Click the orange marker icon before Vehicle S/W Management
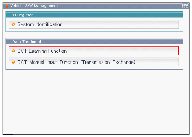Screen dimensions: 192x137 (x=7, y=6)
